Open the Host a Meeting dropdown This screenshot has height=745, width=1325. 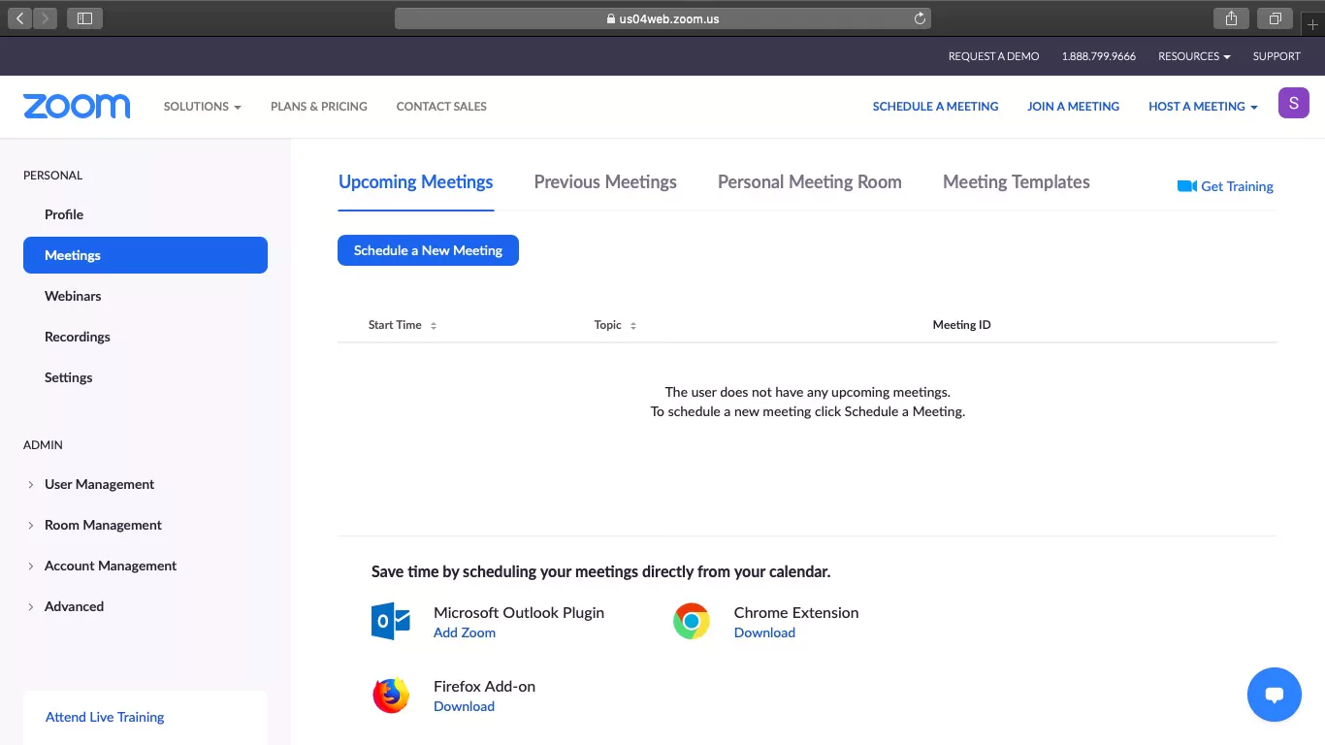[1203, 107]
